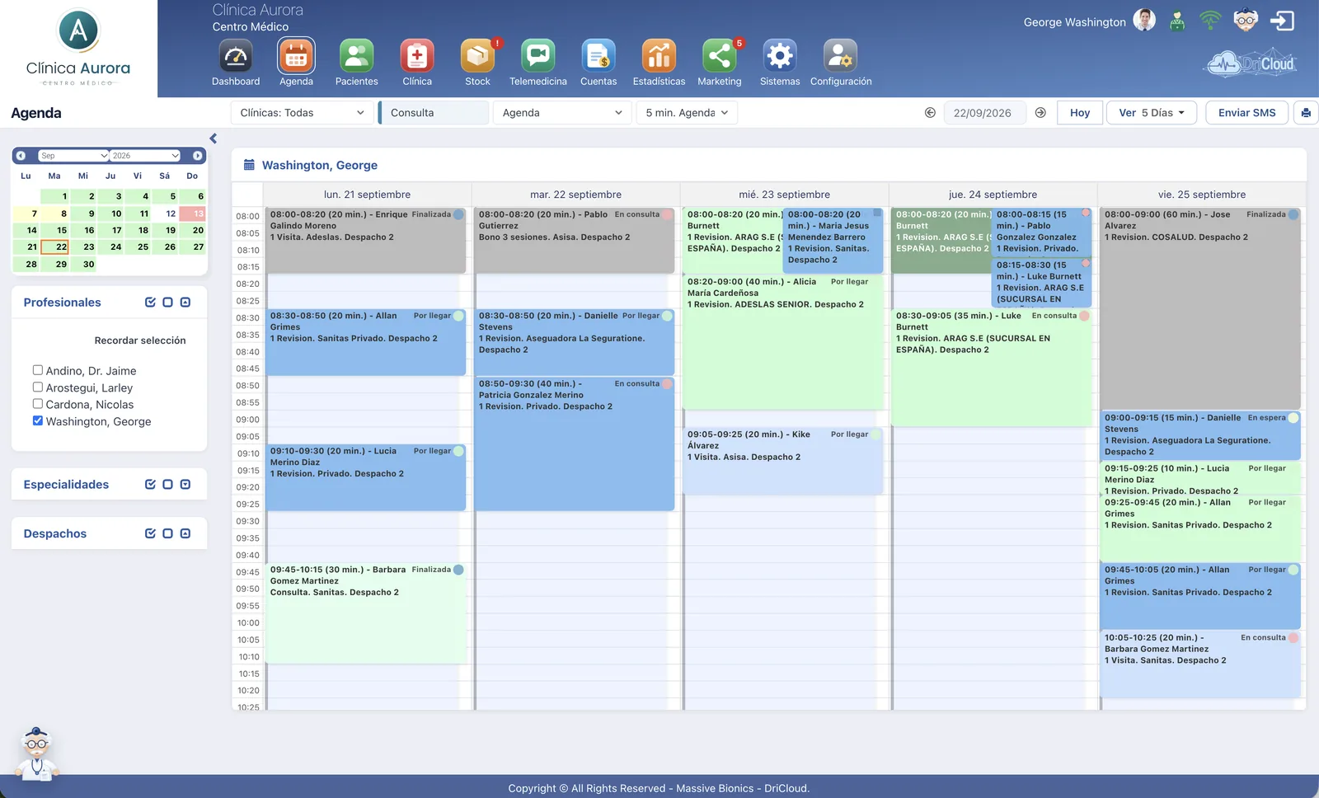Go to previous date with left arrow
The image size is (1319, 798).
pos(930,113)
